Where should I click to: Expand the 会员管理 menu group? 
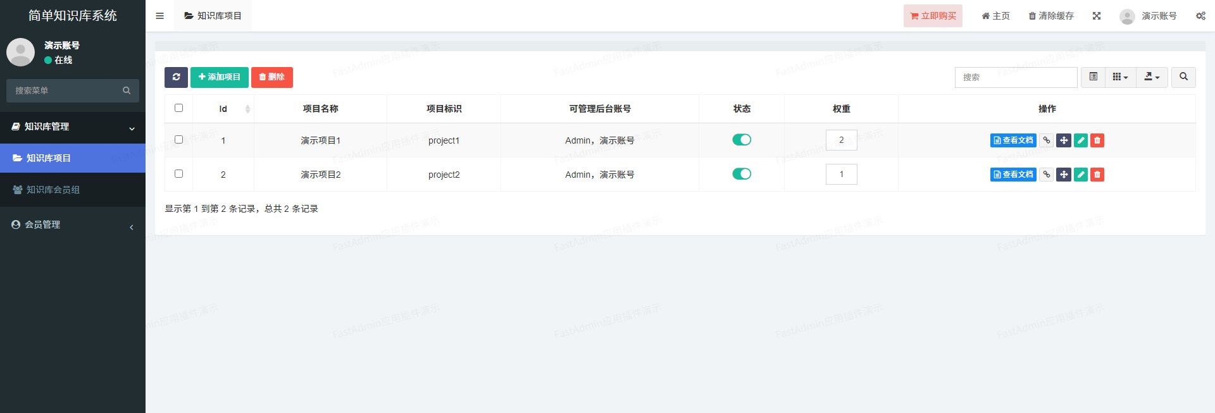click(x=73, y=225)
